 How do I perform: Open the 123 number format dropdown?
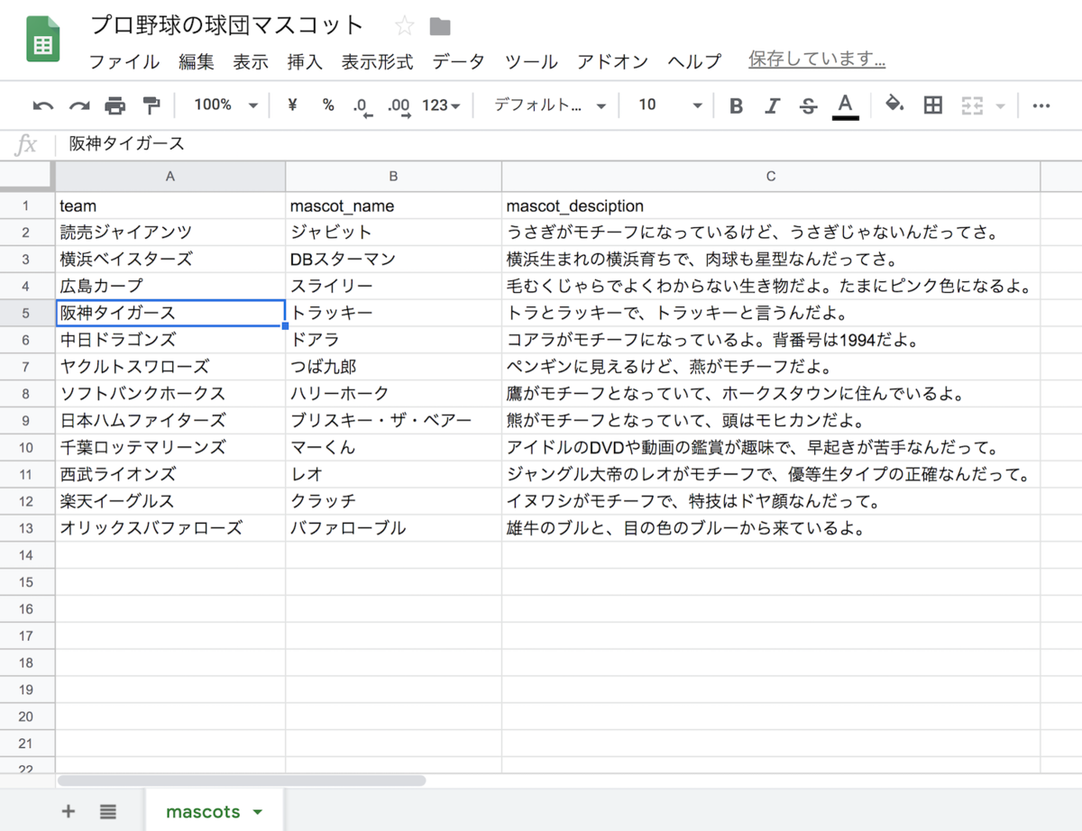[442, 105]
